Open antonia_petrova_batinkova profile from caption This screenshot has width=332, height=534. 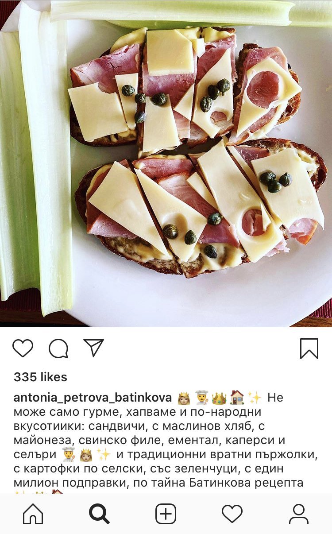93,398
